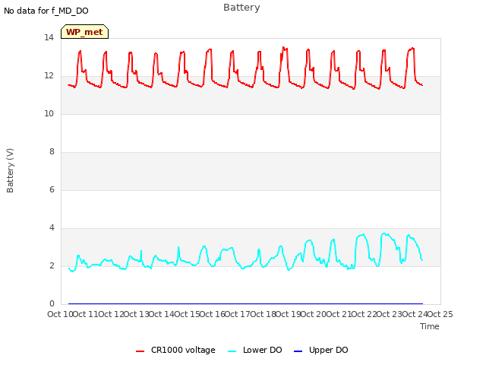Image resolution: width=486 pixels, height=365 pixels.
Task: Click the cyan Lower DO legend marker
Action: click(232, 351)
